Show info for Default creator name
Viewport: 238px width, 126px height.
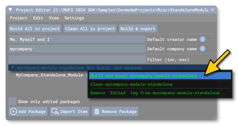(x=203, y=39)
